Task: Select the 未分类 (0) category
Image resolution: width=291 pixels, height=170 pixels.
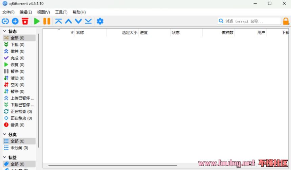Action: [x=19, y=148]
